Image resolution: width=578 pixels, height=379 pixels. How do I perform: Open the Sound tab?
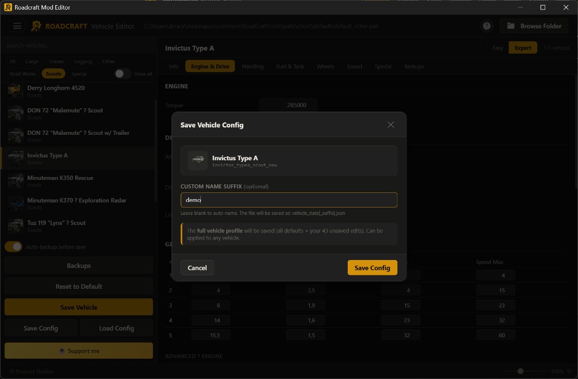(354, 67)
